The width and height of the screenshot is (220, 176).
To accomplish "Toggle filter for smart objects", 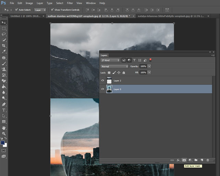I will pyautogui.click(x=145, y=60).
